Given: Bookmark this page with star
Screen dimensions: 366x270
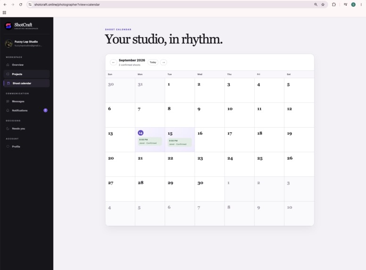Looking at the screenshot, I should coord(323,4).
